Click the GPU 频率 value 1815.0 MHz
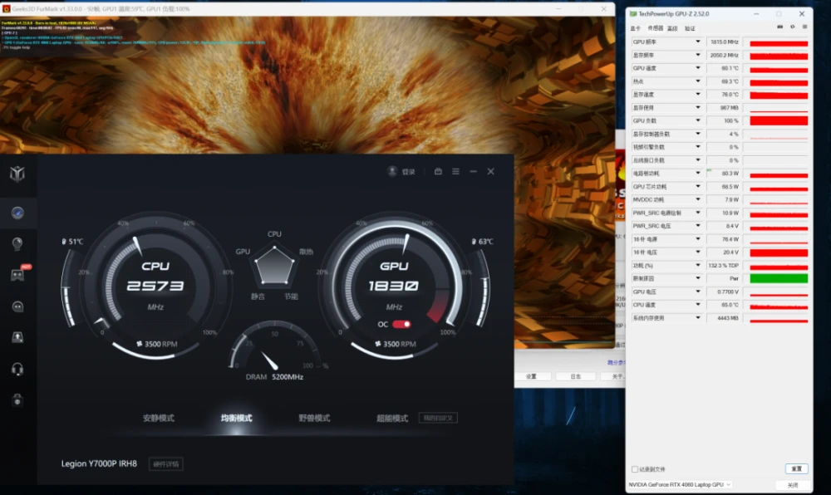Screen dimensions: 831x495 [724, 42]
